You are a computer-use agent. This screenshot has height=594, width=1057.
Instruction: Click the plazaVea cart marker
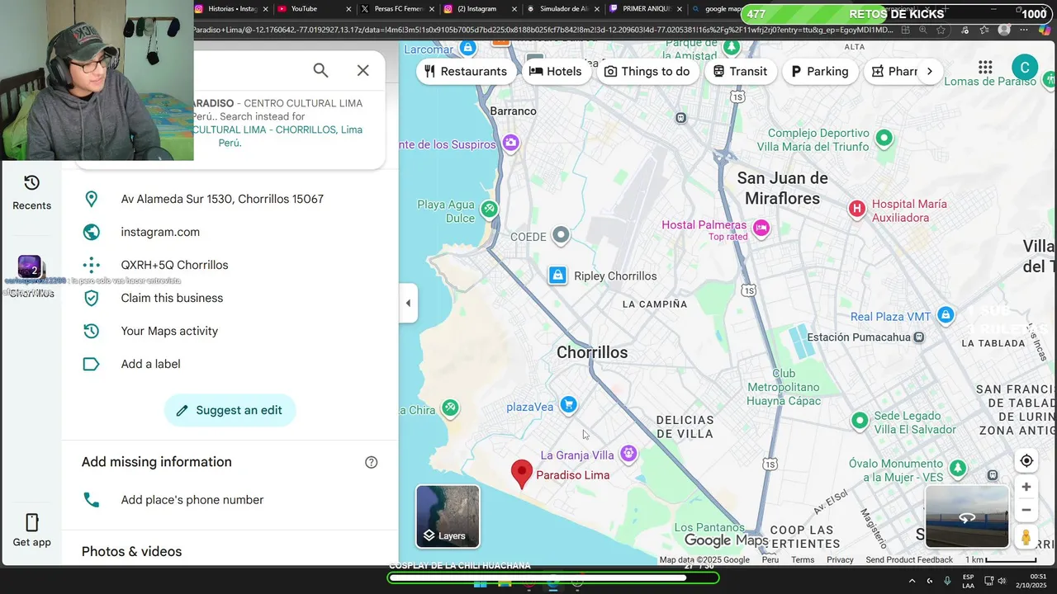click(568, 404)
